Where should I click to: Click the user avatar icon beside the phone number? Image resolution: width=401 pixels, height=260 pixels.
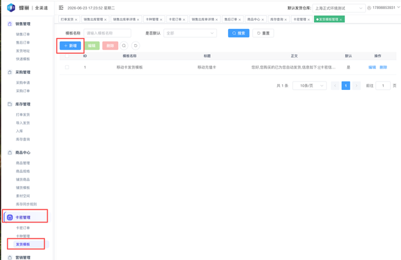(x=369, y=8)
